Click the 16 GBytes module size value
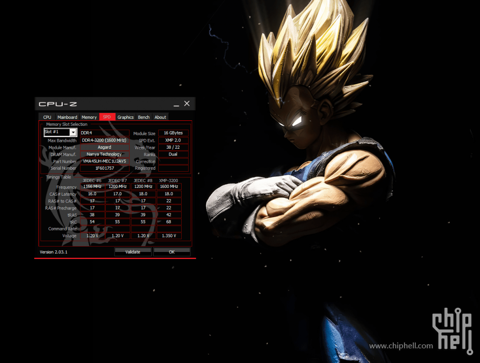480x363 pixels. [173, 133]
